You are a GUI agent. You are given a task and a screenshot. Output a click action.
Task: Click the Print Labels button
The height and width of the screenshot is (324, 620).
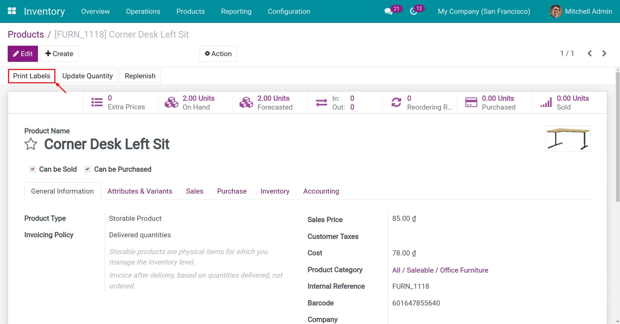[x=32, y=76]
